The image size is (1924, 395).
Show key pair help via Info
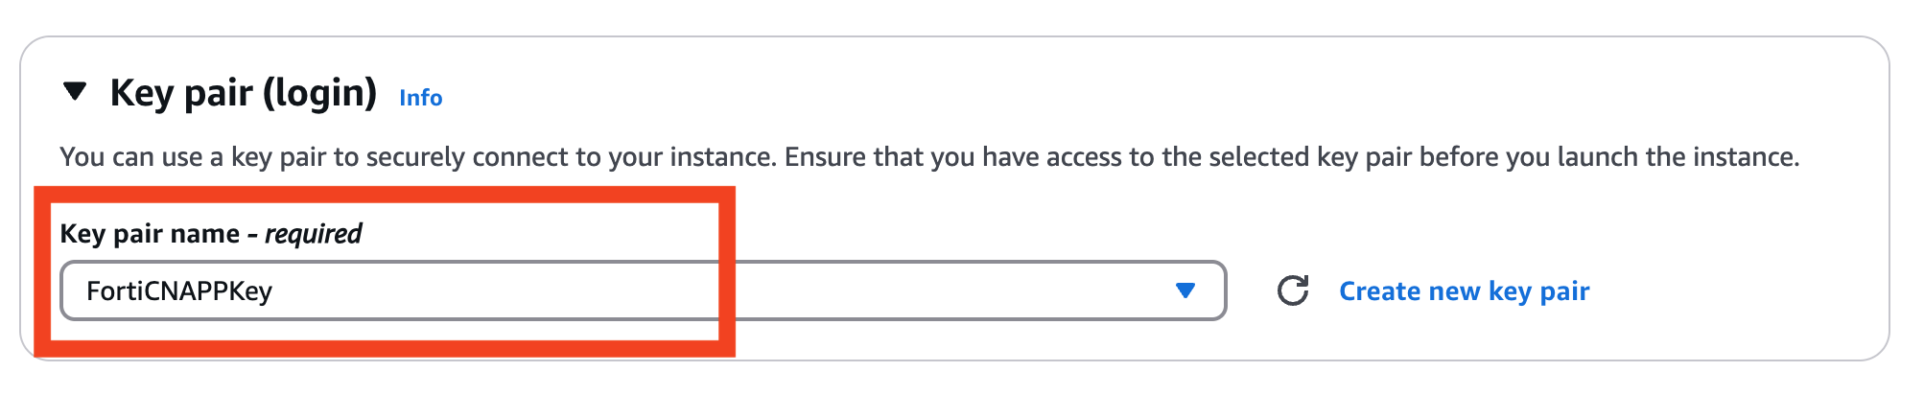point(420,98)
